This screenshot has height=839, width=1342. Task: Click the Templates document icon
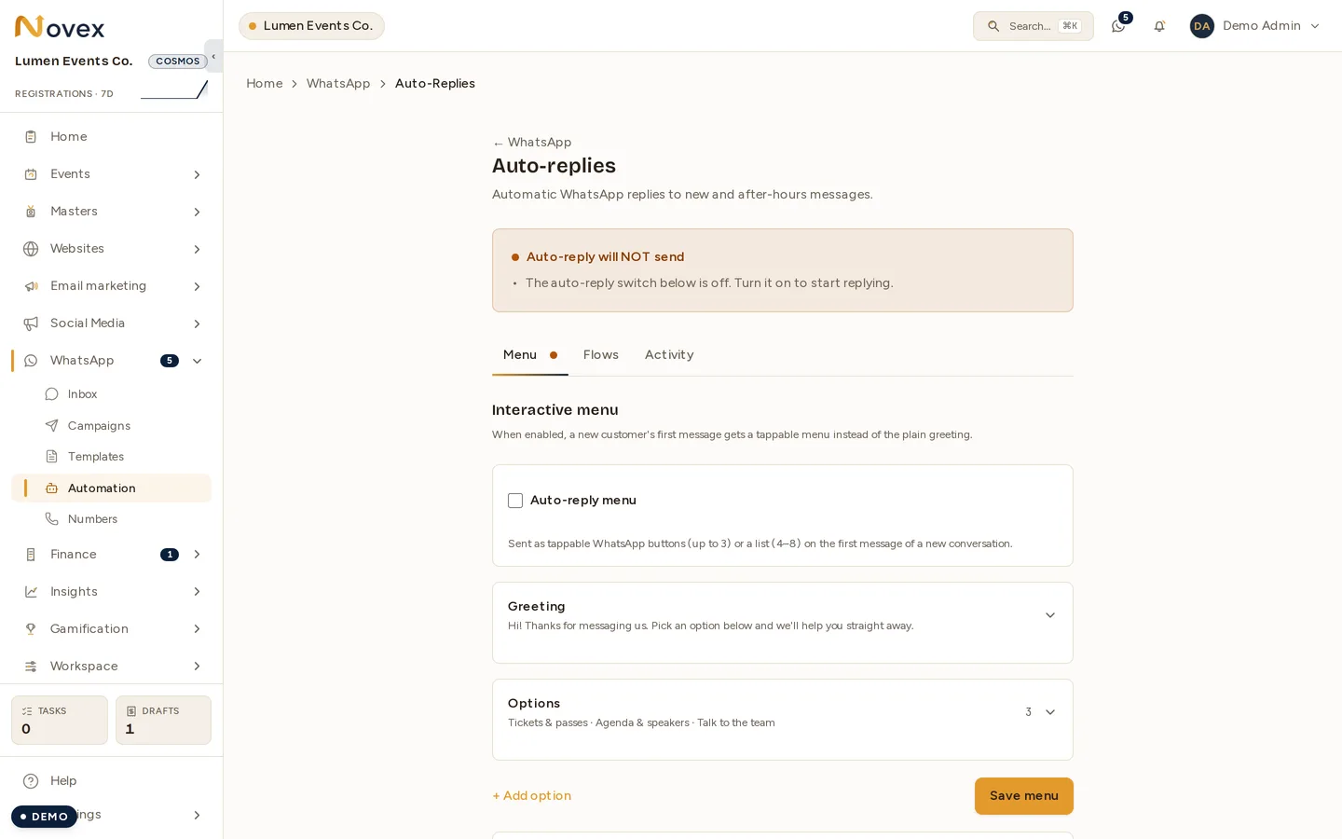(52, 457)
